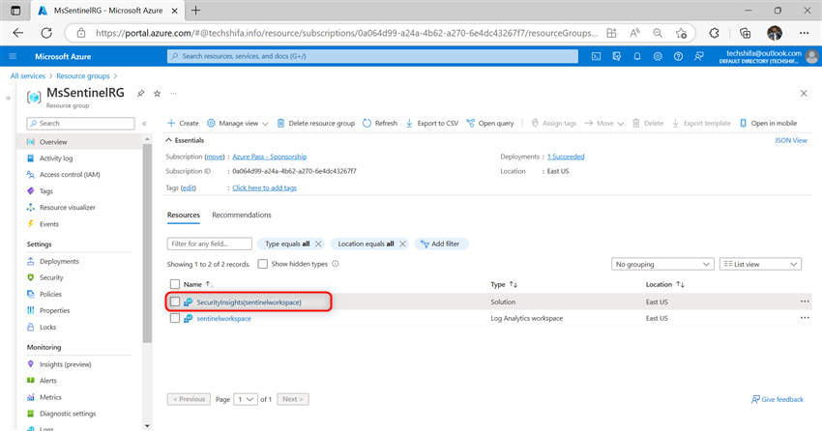
Task: Check the sentinelworkspace row checkbox
Action: pos(175,318)
